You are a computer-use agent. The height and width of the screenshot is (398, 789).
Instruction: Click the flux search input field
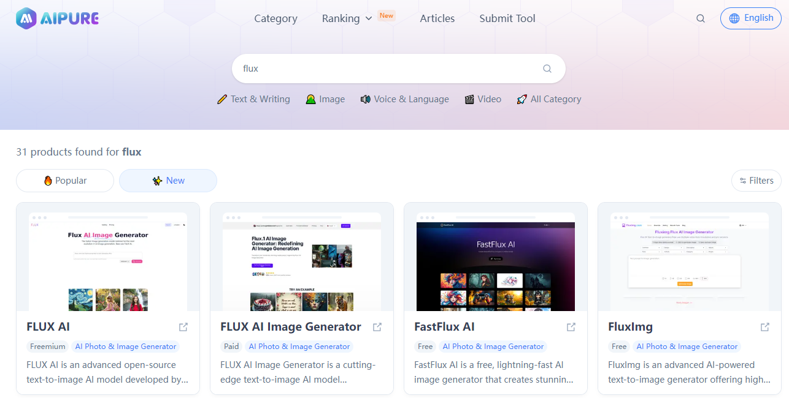[399, 69]
